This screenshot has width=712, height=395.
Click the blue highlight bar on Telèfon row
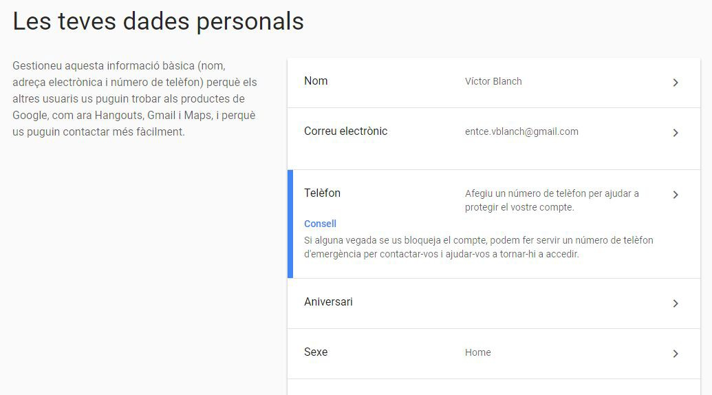pyautogui.click(x=290, y=224)
